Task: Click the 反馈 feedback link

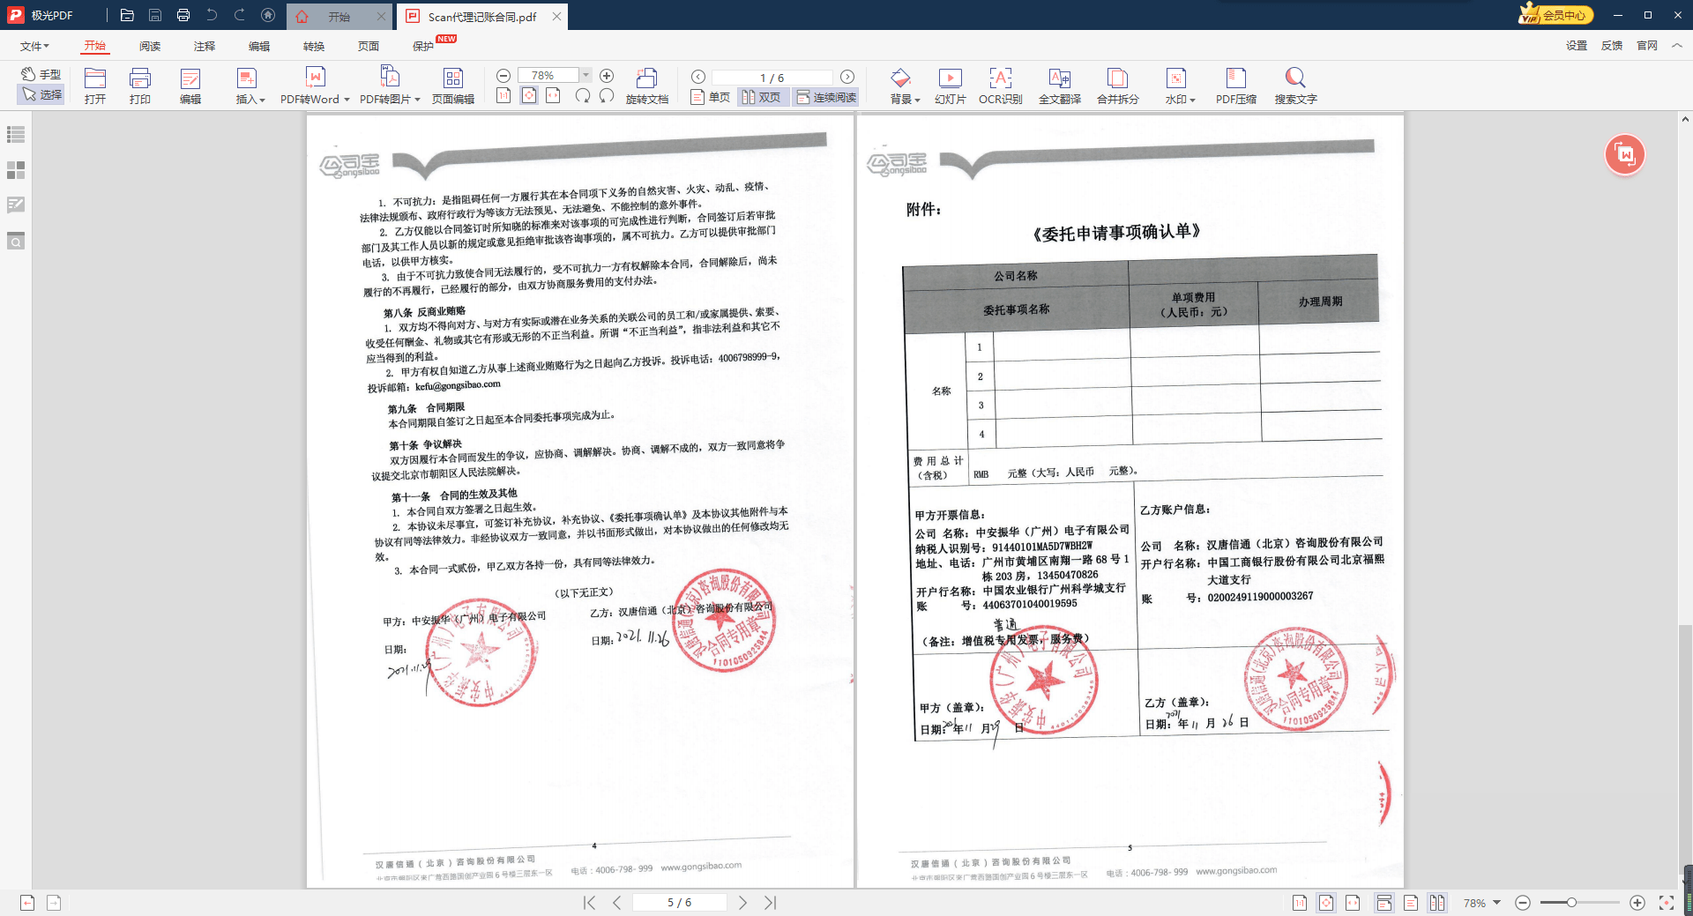Action: click(x=1611, y=46)
